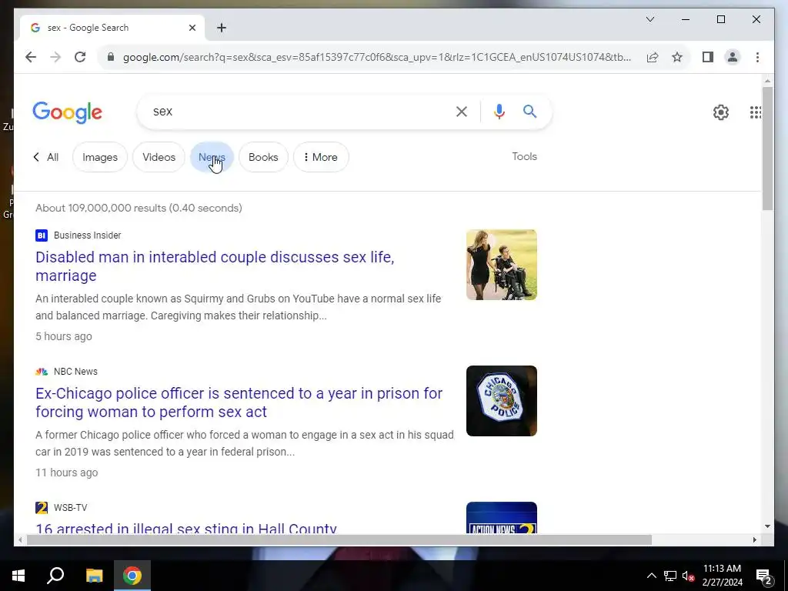
Task: Open Chrome's three-dot menu
Action: click(x=757, y=57)
